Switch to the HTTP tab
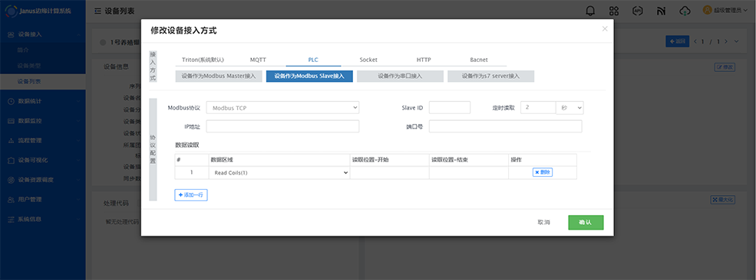Image resolution: width=756 pixels, height=280 pixels. coord(424,60)
